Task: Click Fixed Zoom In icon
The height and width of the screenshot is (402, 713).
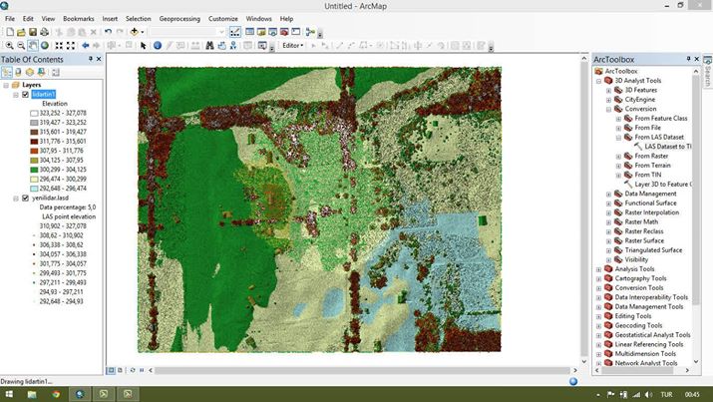Action: point(59,46)
